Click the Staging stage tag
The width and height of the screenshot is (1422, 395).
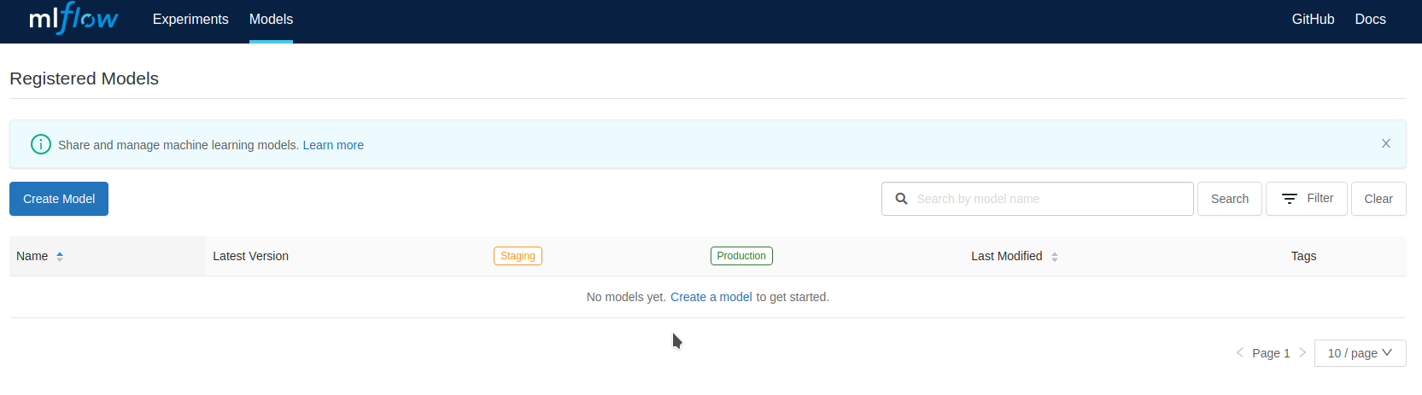click(x=518, y=256)
